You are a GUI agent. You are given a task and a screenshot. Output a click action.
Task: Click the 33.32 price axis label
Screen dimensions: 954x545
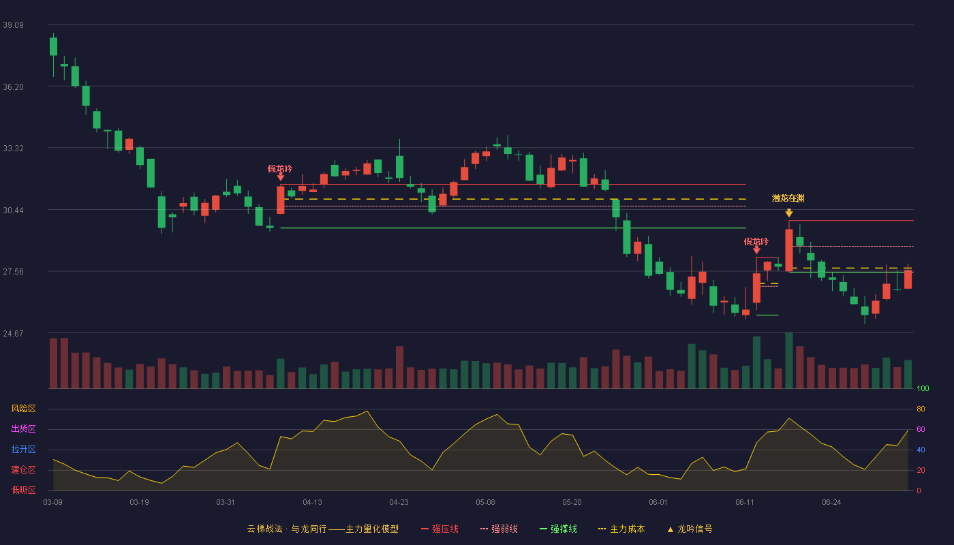point(14,149)
